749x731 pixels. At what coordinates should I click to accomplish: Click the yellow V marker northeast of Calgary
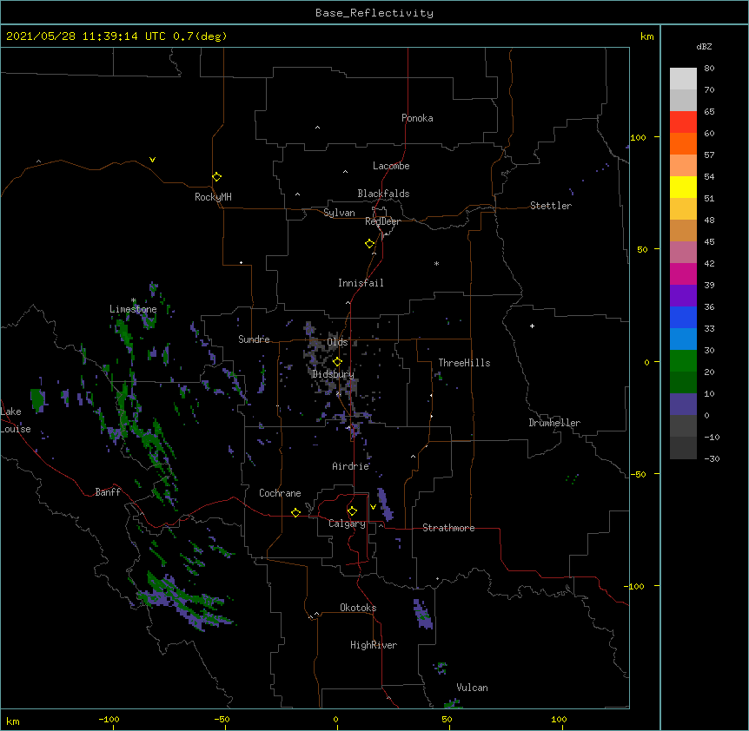[x=373, y=507]
